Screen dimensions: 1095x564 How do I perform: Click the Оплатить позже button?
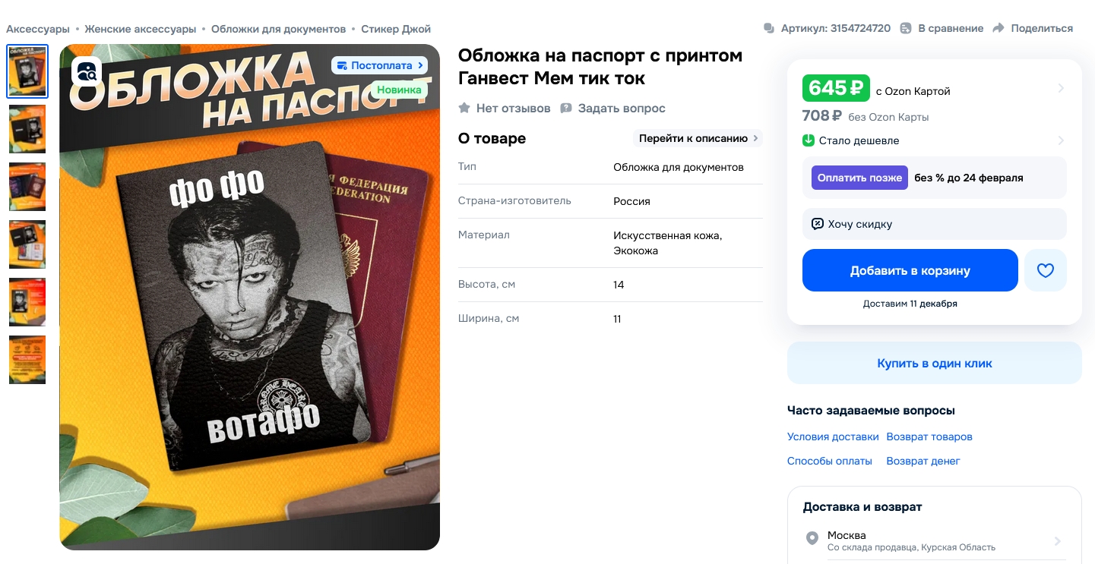(859, 178)
